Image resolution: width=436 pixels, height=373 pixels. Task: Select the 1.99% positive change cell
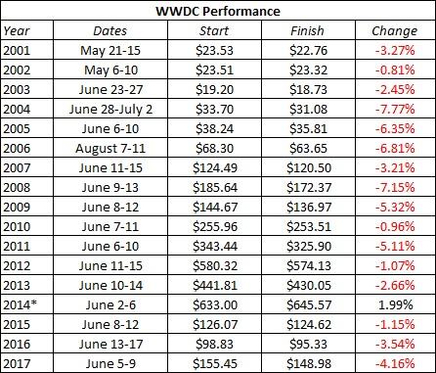(x=395, y=304)
